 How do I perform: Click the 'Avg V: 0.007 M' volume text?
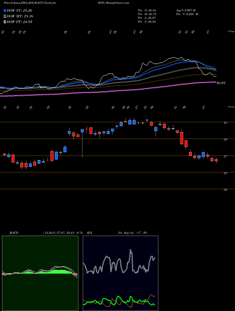click(186, 10)
